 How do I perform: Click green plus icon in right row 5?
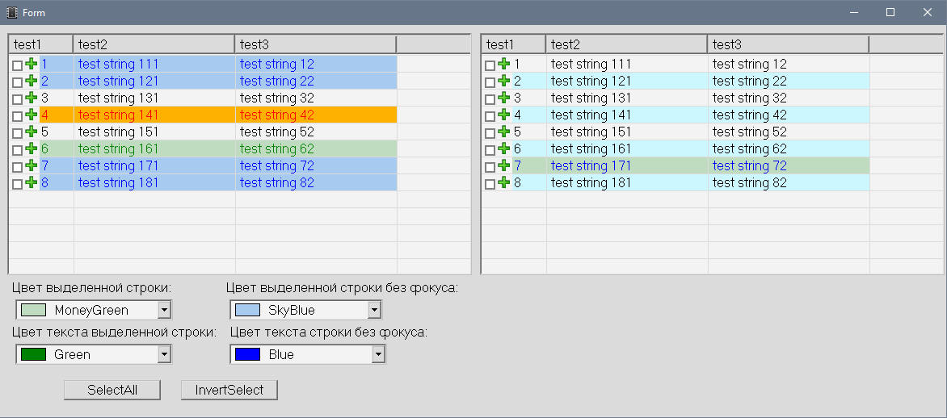[504, 132]
